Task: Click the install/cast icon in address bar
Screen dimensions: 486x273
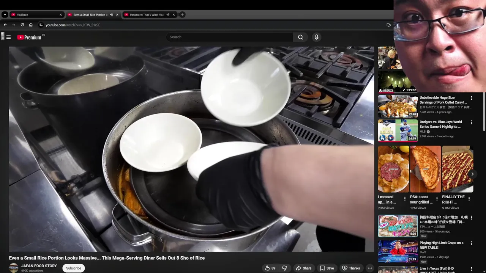Action: [388, 25]
